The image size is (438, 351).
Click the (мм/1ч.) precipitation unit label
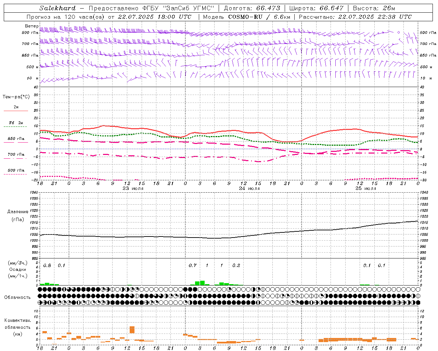coord(17,276)
